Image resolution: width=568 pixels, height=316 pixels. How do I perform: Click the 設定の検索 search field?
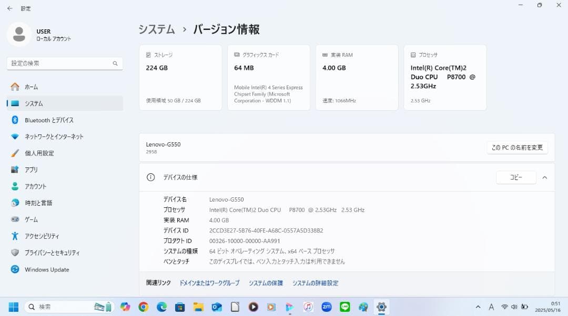pyautogui.click(x=65, y=63)
